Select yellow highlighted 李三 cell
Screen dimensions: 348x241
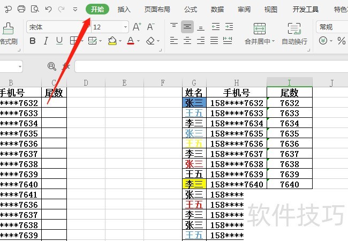click(194, 184)
